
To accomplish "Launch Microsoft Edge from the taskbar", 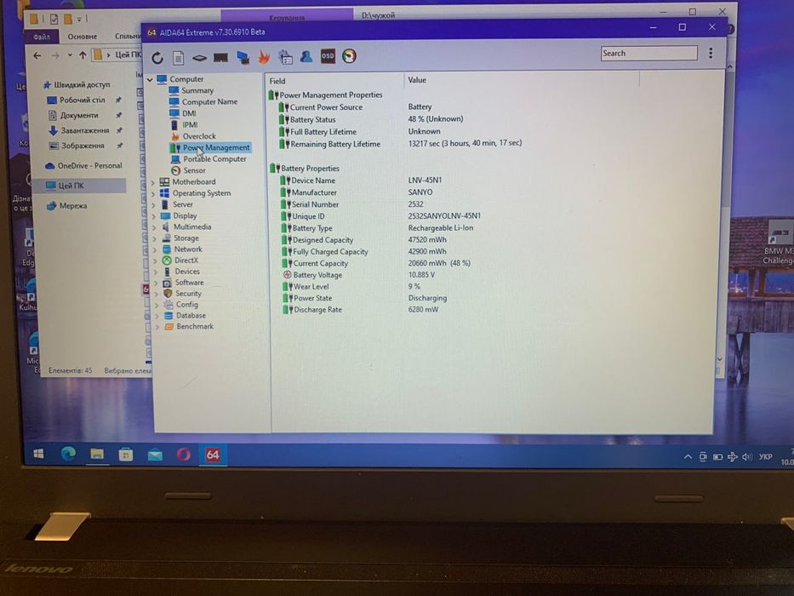I will [68, 454].
